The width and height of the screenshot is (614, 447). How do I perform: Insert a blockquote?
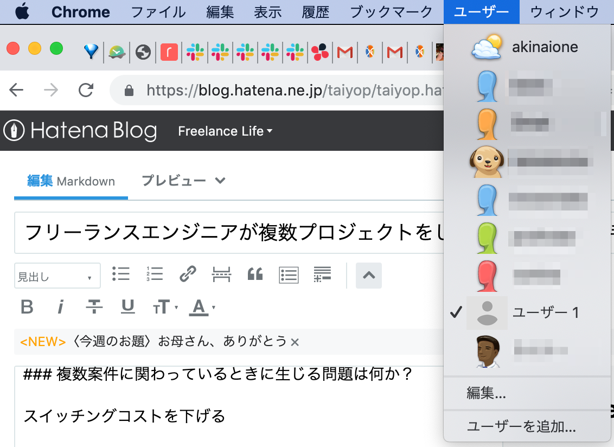pos(255,274)
